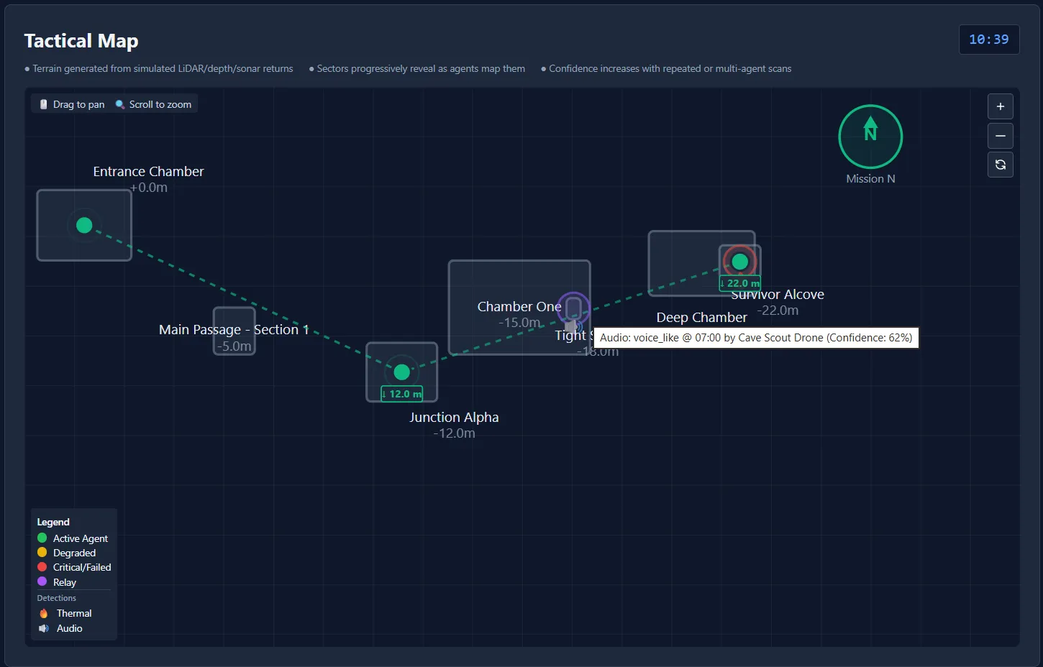Click the Audio speaker legend icon
The width and height of the screenshot is (1043, 667).
[43, 628]
